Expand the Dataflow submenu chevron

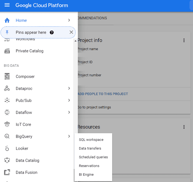69,112
